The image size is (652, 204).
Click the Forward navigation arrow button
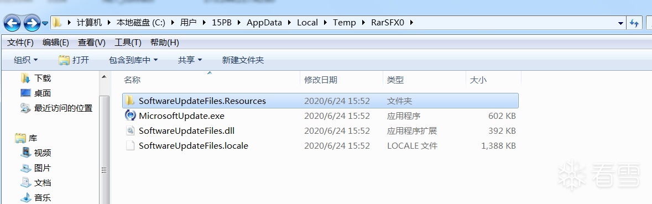click(32, 23)
